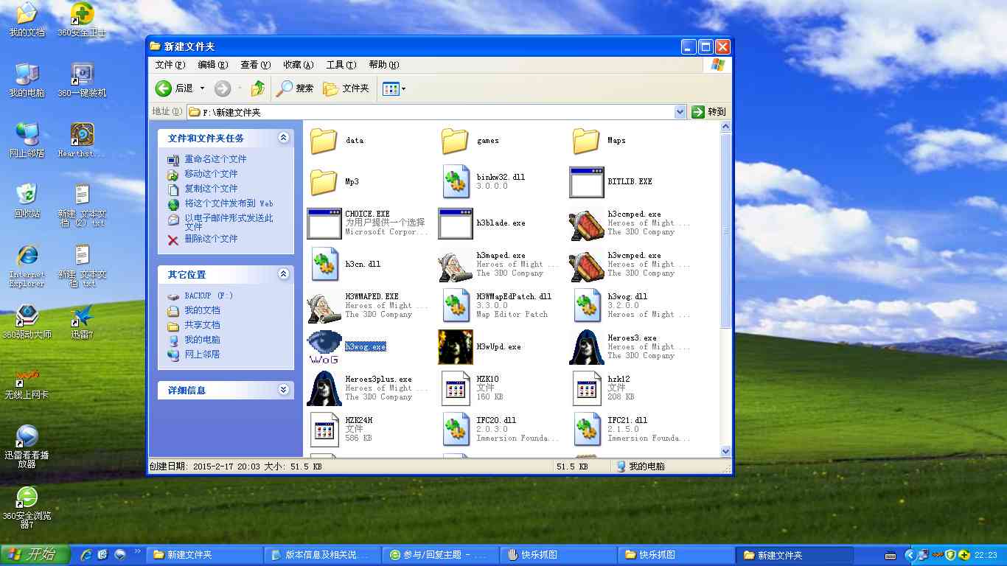Screen dimensions: 1007x566
Task: Expand the 详细信息 panel
Action: (284, 390)
